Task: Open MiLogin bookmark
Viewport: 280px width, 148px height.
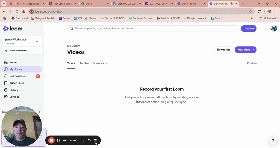Action: (x=195, y=18)
